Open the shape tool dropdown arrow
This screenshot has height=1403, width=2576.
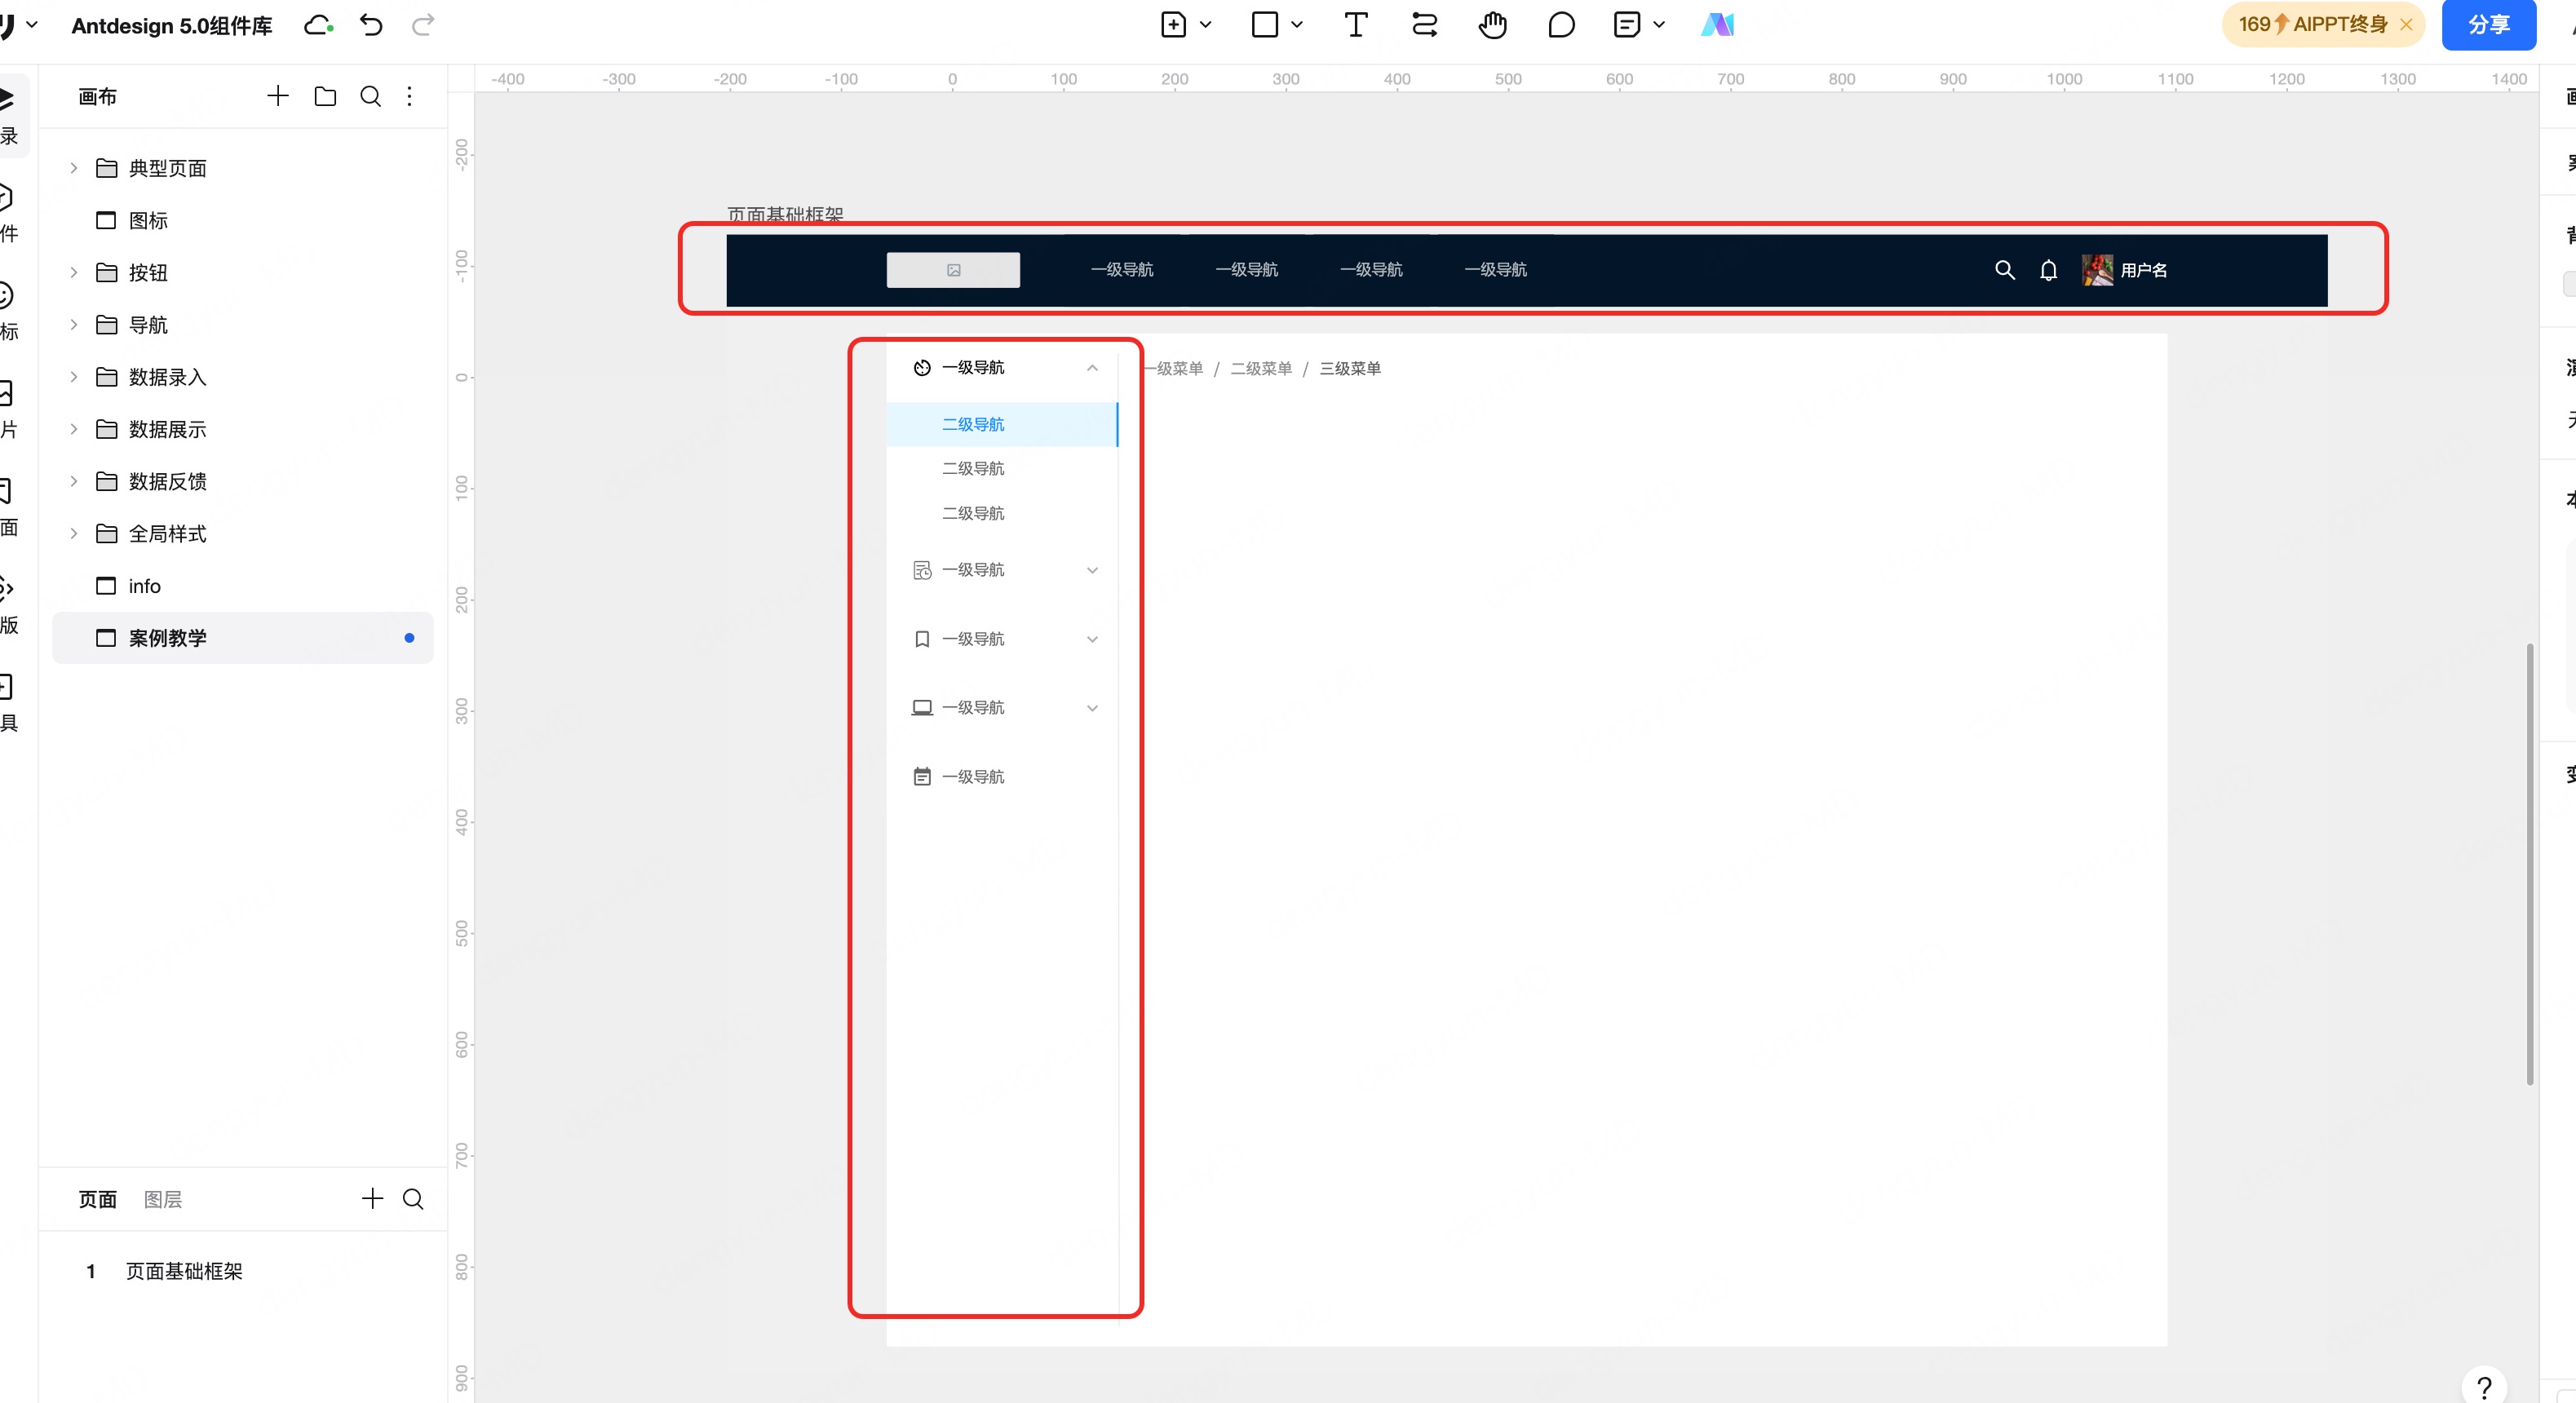pyautogui.click(x=1297, y=25)
